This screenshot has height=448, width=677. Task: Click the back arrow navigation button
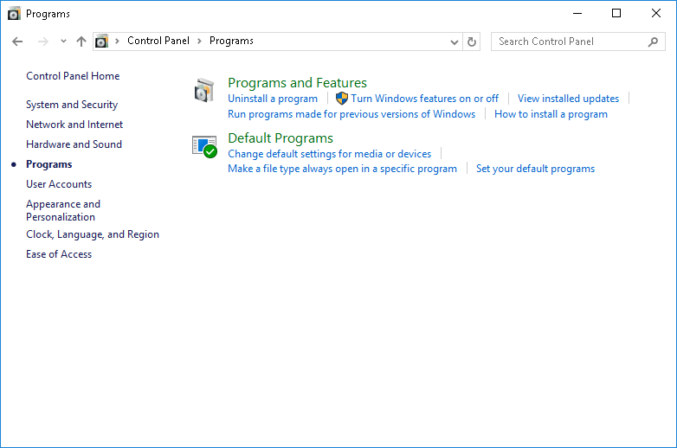point(17,42)
